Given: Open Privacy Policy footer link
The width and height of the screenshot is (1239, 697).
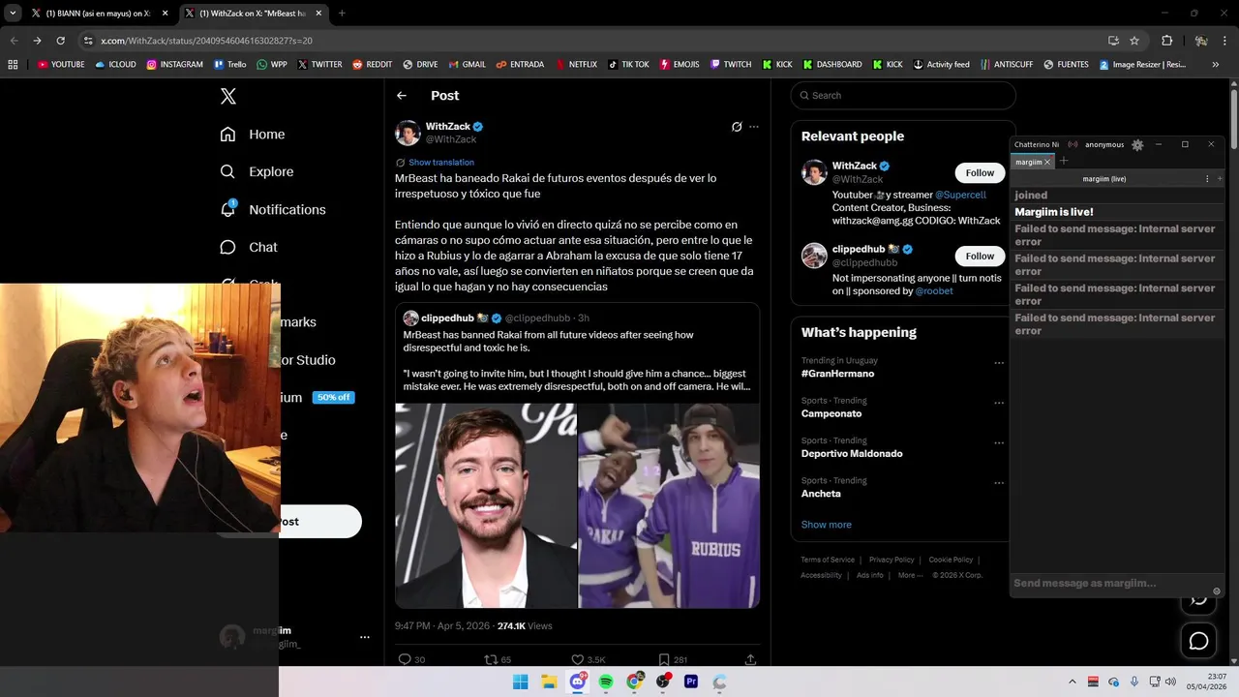Looking at the screenshot, I should pos(891,560).
